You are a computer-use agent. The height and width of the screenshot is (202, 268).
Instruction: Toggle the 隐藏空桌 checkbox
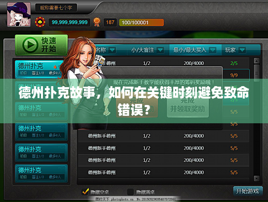pos(85,192)
